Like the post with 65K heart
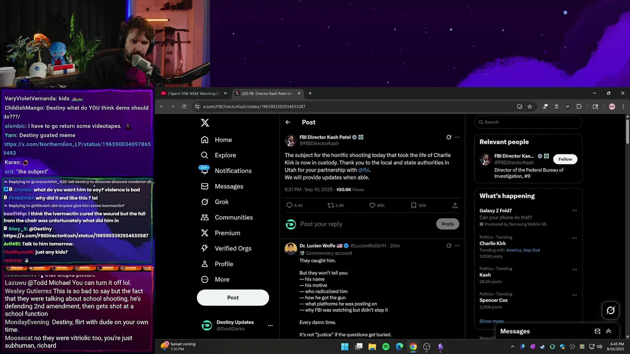Image resolution: width=630 pixels, height=354 pixels. [372, 205]
